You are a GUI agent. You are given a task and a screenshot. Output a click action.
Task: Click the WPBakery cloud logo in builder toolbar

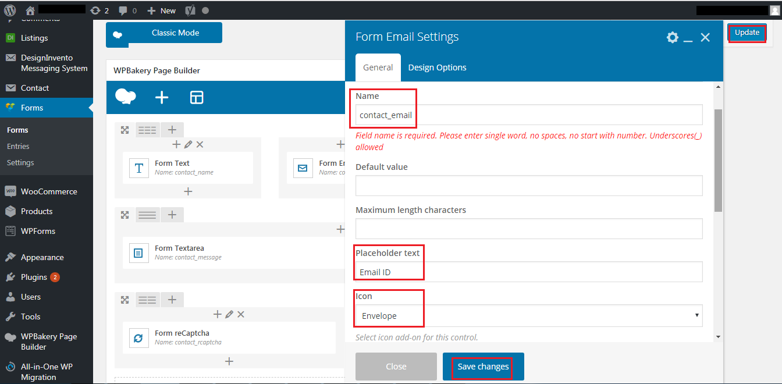(126, 97)
